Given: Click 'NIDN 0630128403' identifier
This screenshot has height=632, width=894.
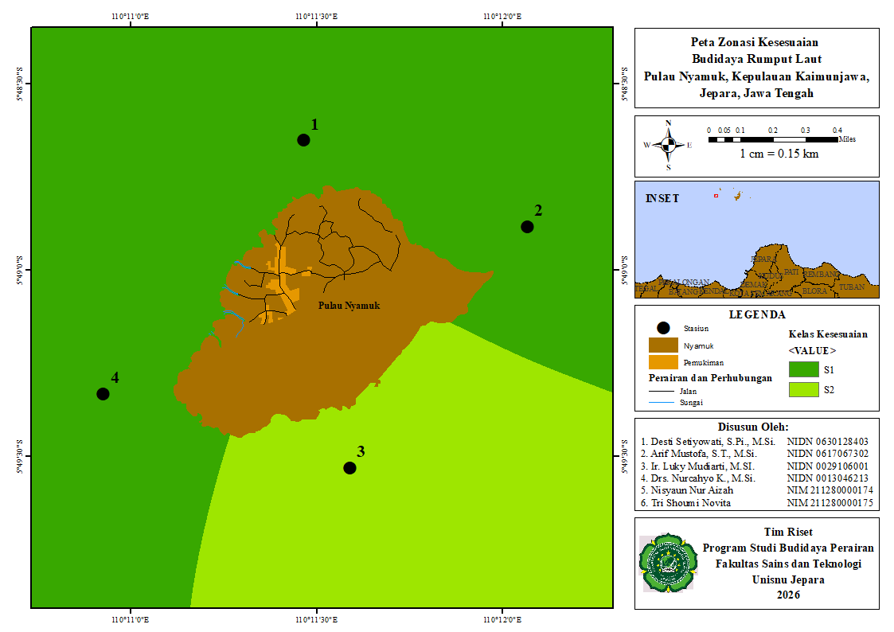Looking at the screenshot, I should pyautogui.click(x=828, y=442).
